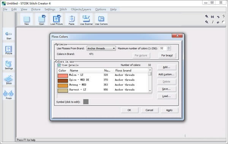Click the Save... button
This screenshot has width=228, height=144.
166,89
